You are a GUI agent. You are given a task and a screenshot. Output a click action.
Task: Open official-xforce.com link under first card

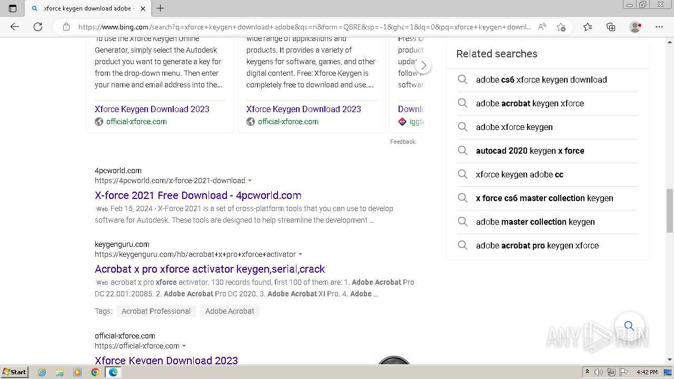click(x=136, y=122)
